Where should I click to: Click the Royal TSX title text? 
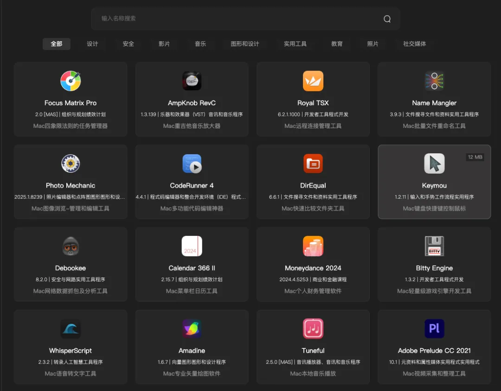(313, 103)
